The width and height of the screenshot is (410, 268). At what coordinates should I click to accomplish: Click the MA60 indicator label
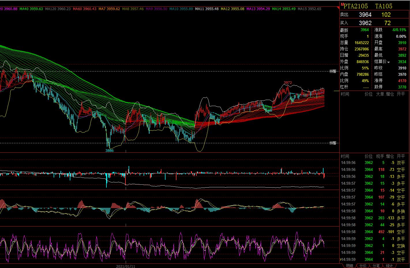click(84, 9)
